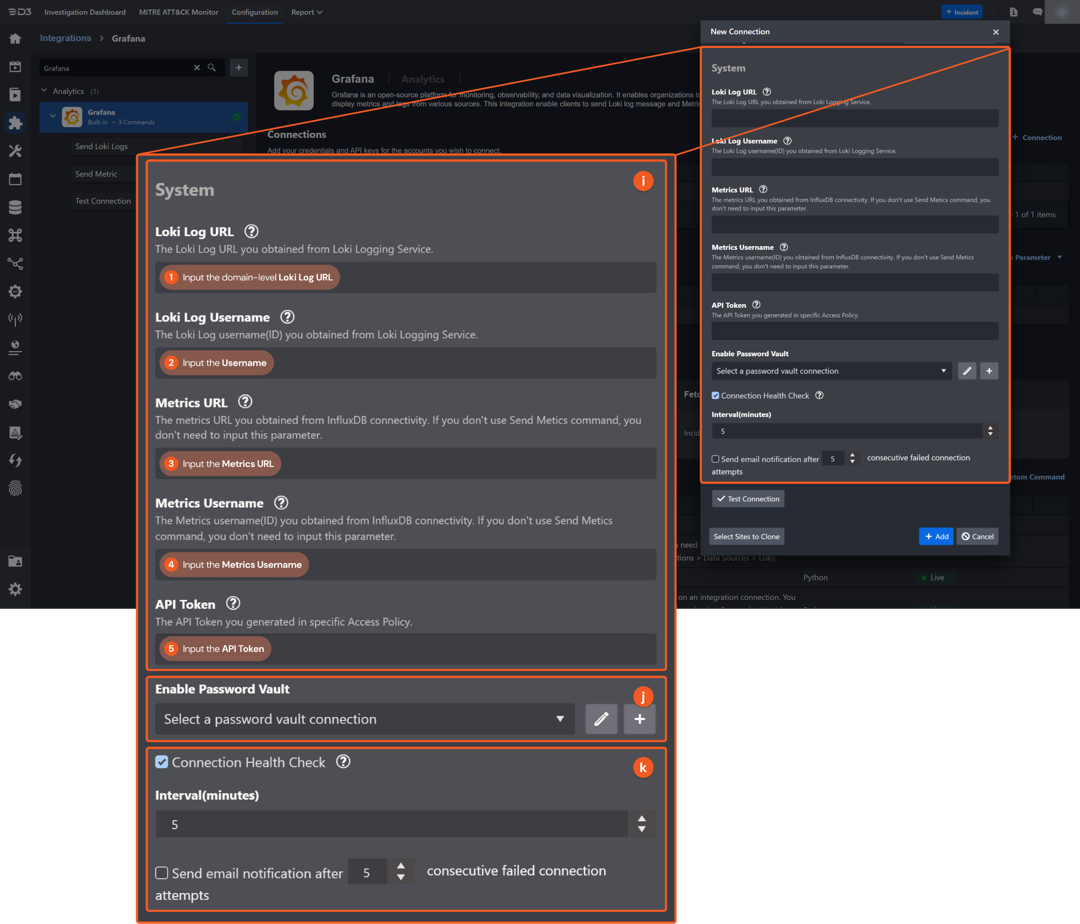This screenshot has height=924, width=1080.
Task: Click the search magnifier icon
Action: [x=211, y=67]
